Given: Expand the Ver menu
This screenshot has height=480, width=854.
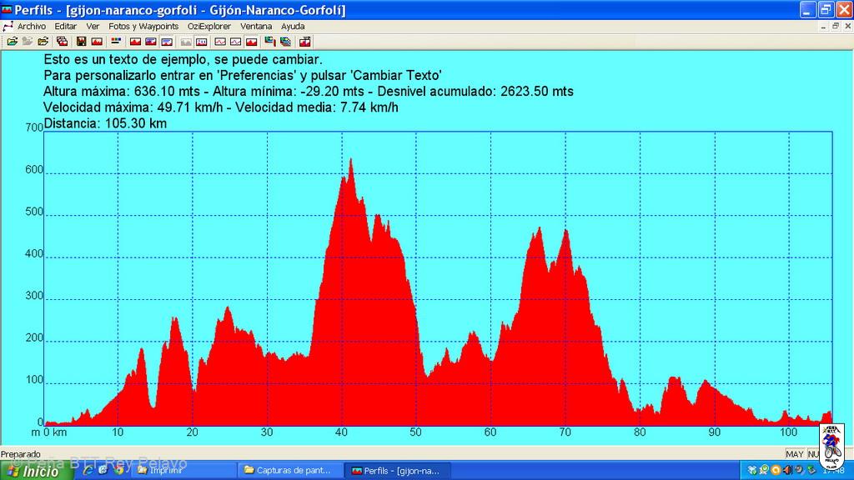Looking at the screenshot, I should (93, 26).
